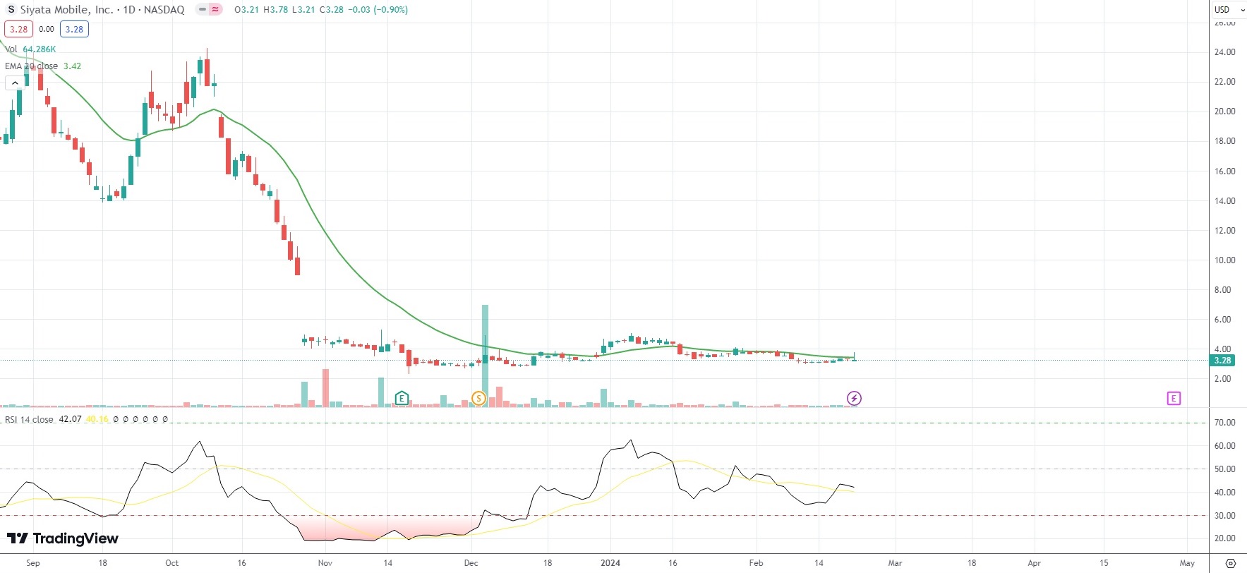This screenshot has width=1247, height=573.
Task: Click the Nov label on the time axis
Action: [325, 563]
